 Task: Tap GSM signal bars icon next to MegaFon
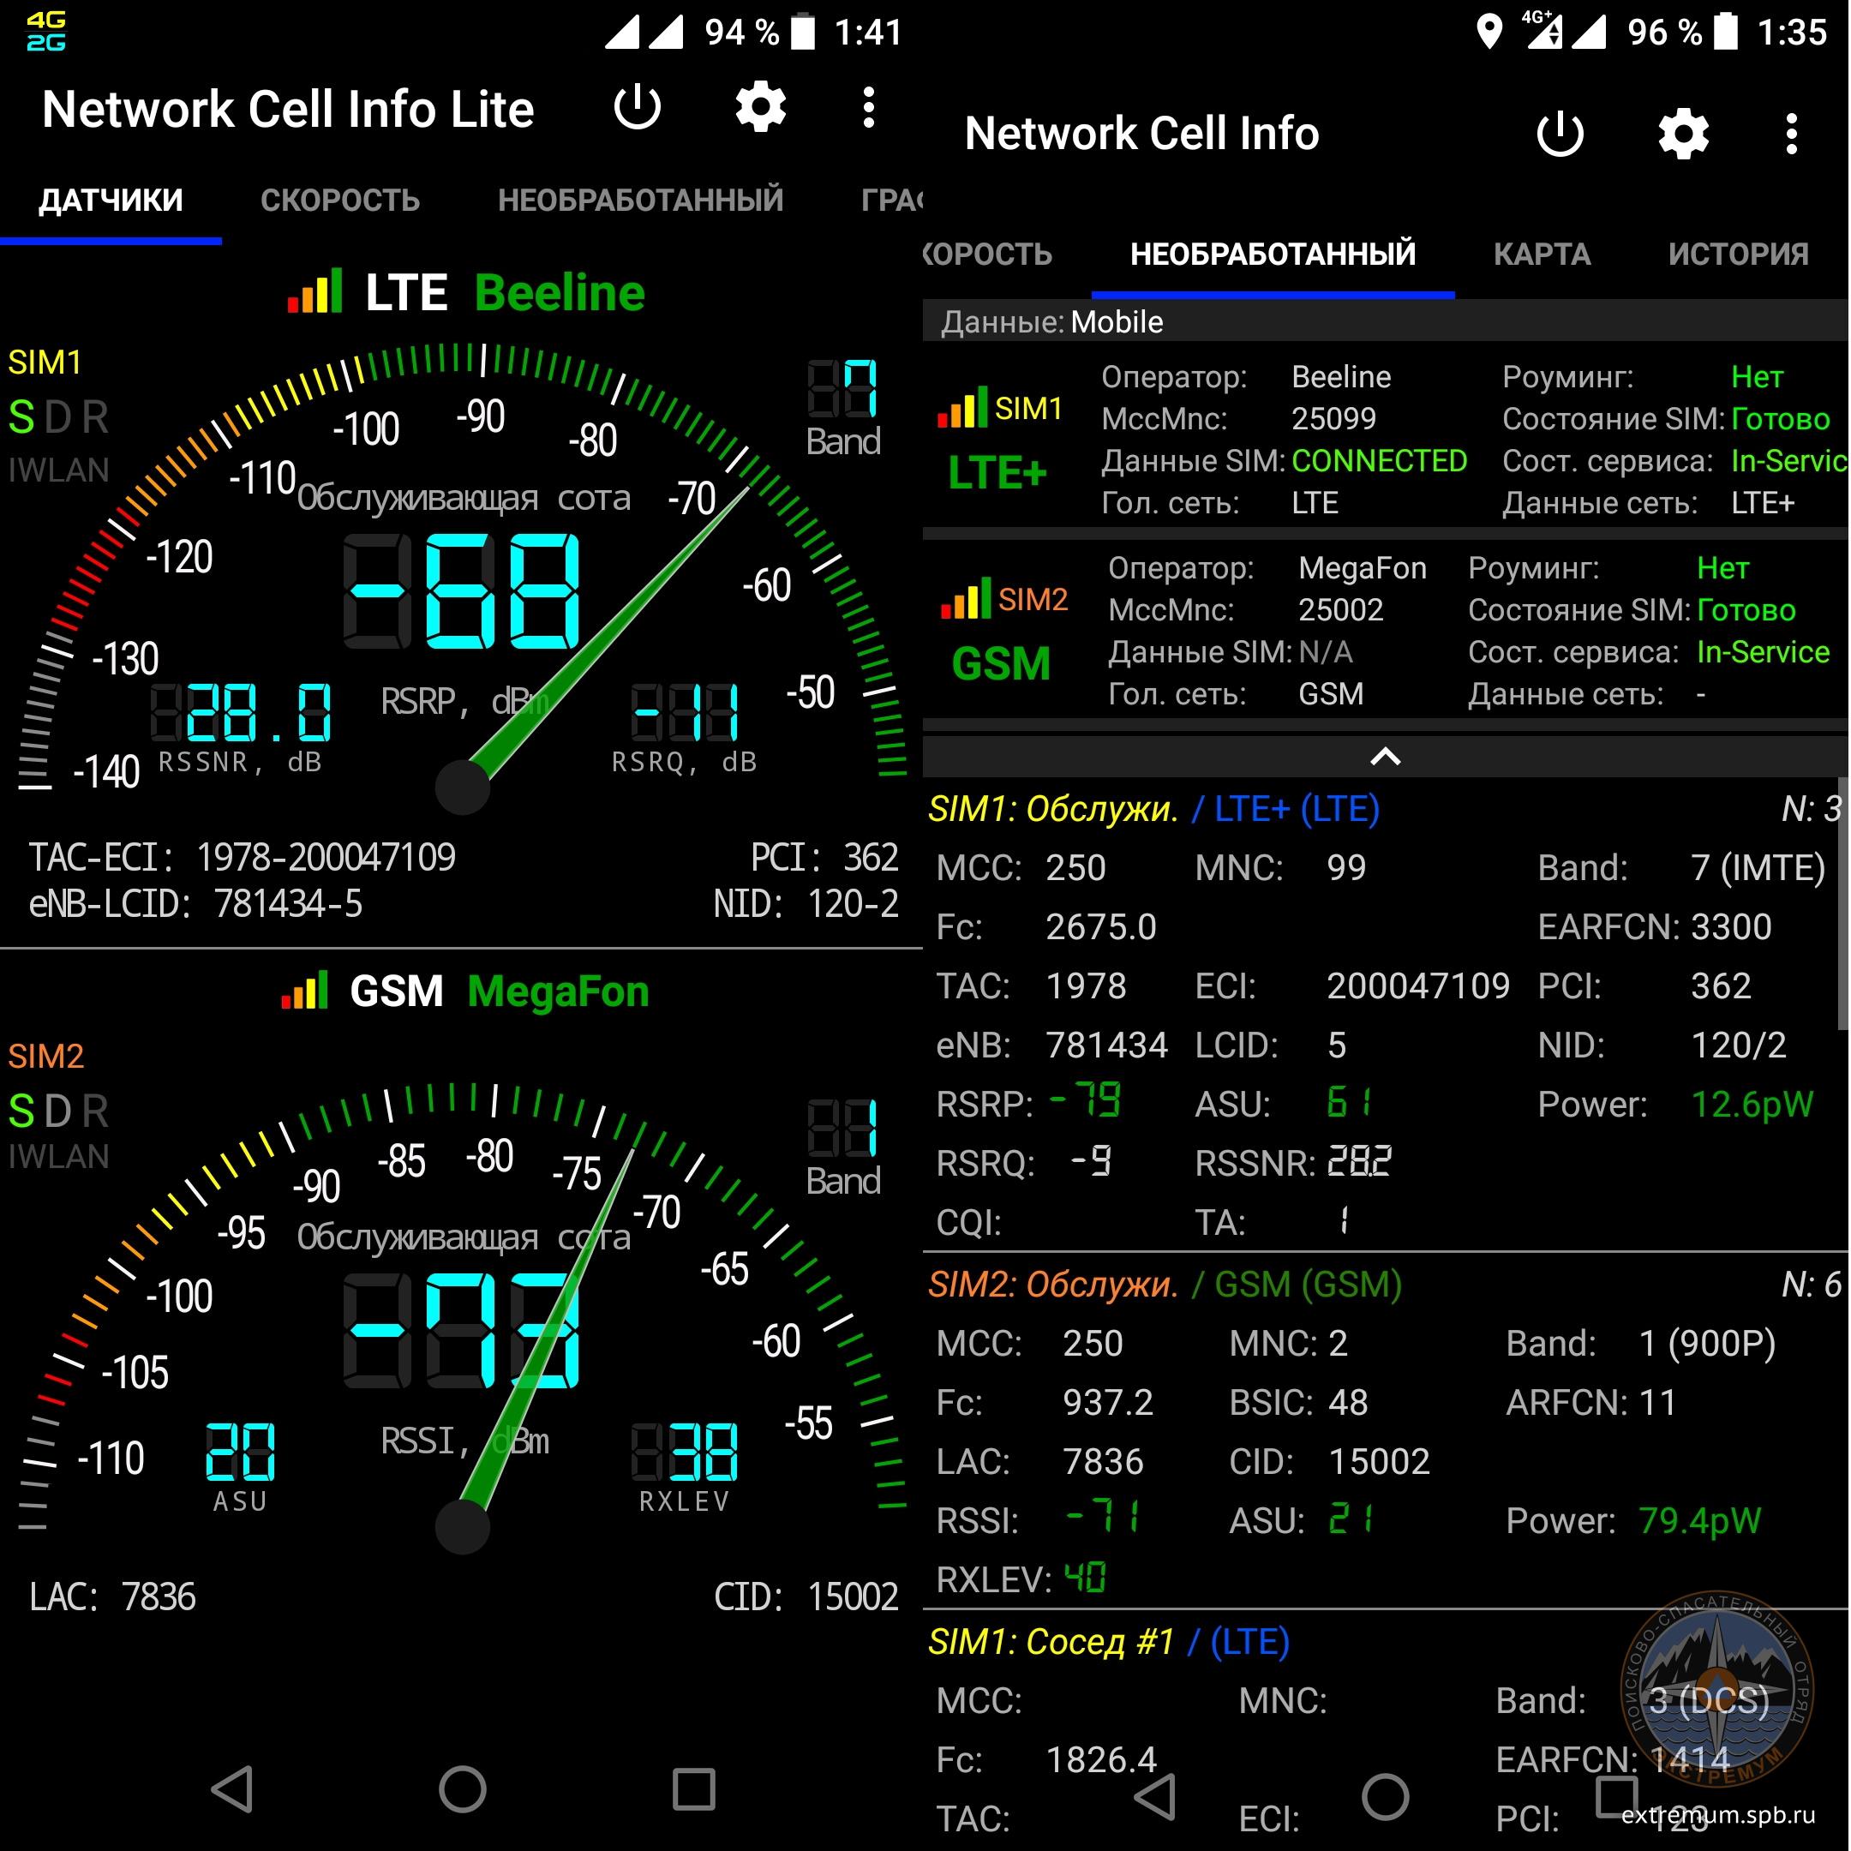pyautogui.click(x=305, y=990)
